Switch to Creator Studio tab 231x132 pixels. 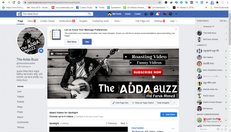click(47, 21)
